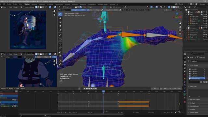Select the Transform tool in viewport toolbar
The width and height of the screenshot is (208, 117).
pos(60,56)
